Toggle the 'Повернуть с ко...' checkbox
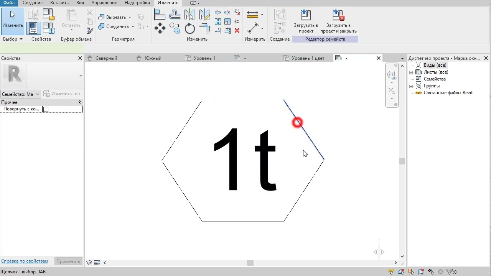Viewport: 491px width, 276px height. 46,109
